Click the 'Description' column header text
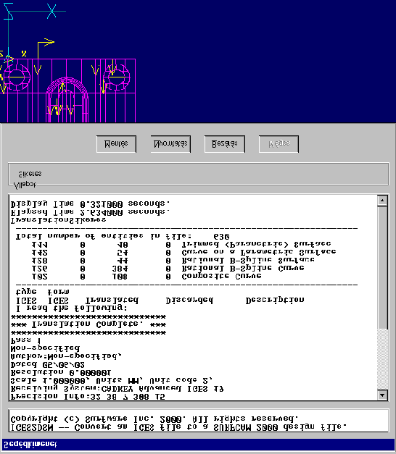This screenshot has height=454, width=396. coord(275,300)
